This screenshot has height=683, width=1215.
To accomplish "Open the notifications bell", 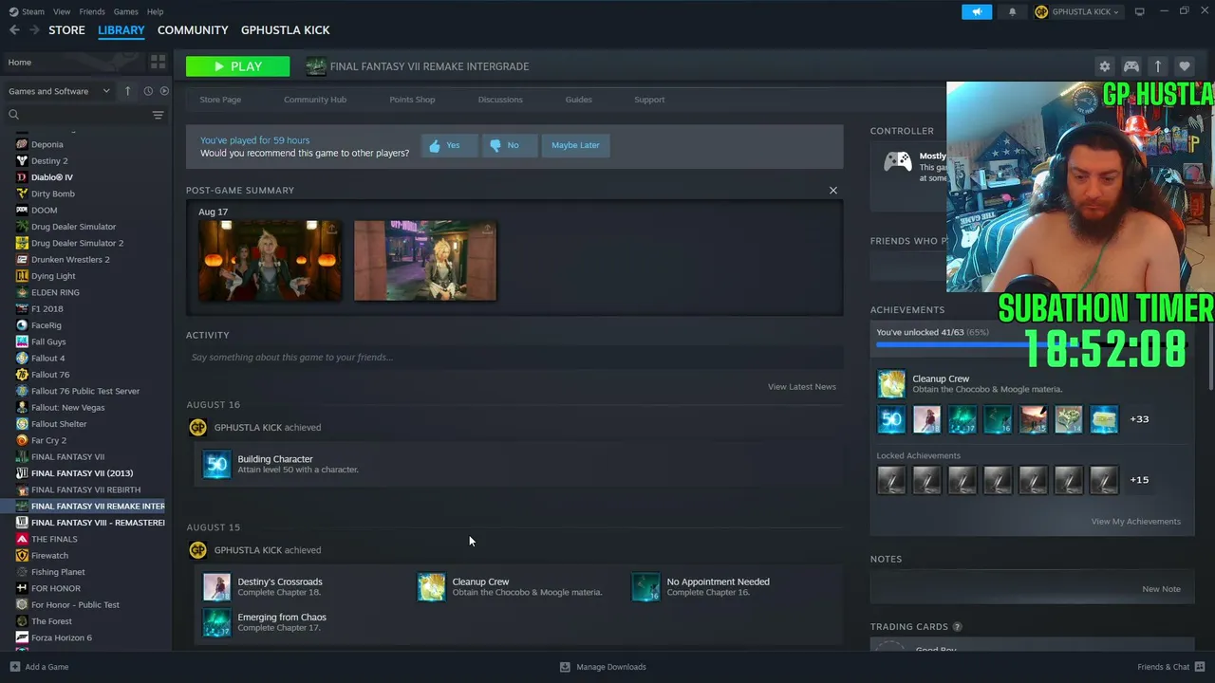I will 1012,11.
